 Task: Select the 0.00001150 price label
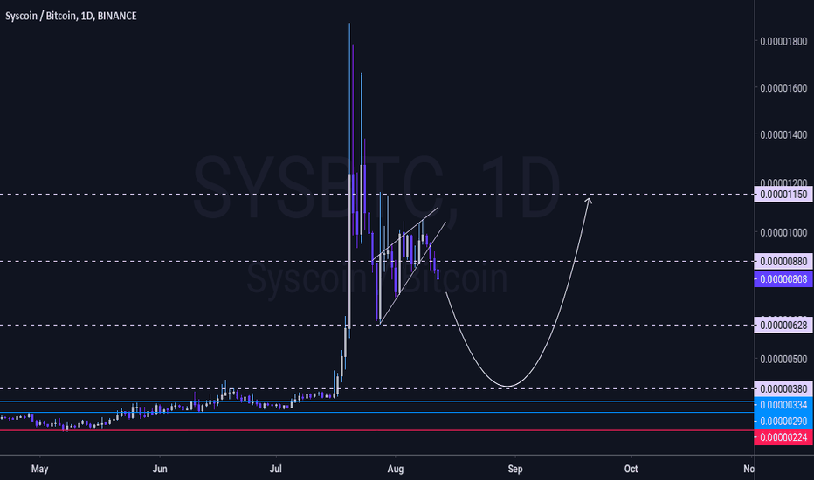(x=783, y=195)
